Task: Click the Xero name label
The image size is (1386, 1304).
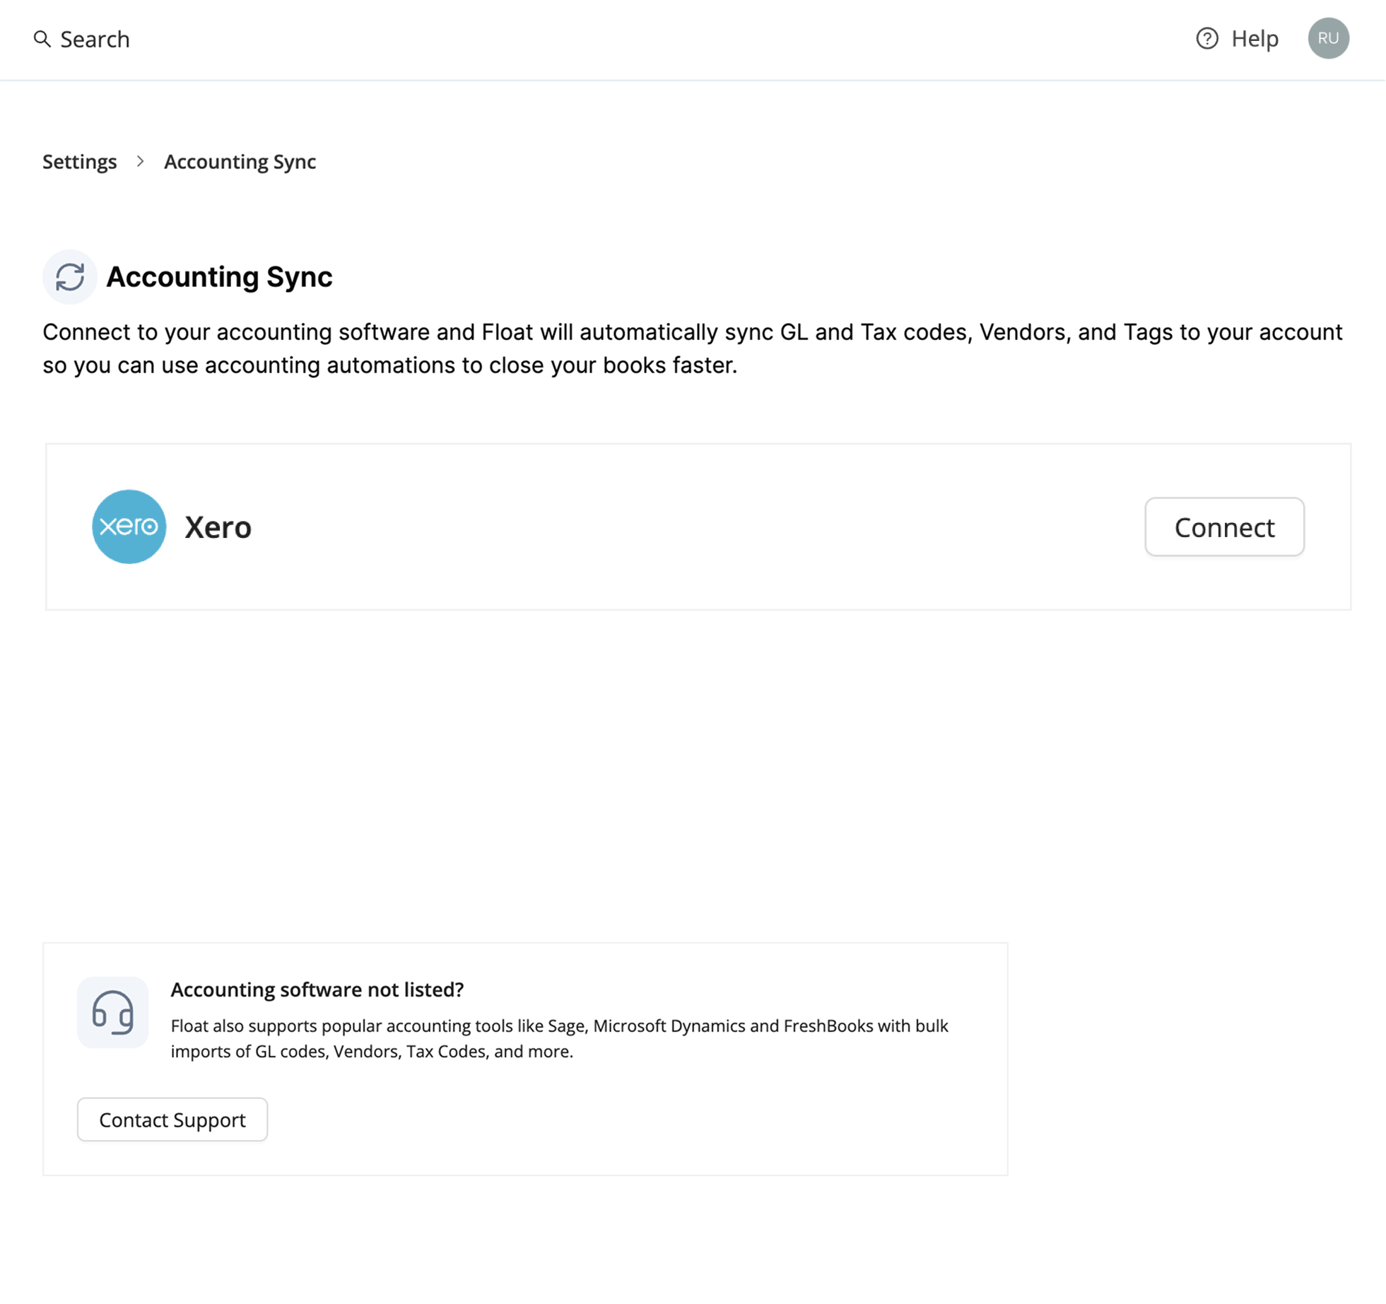Action: tap(218, 528)
